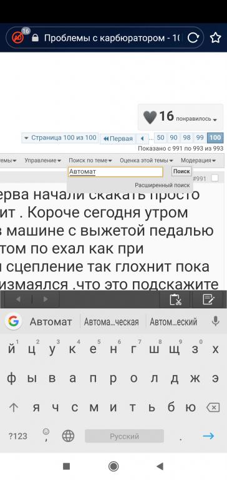Reload the page with the refresh icon
Image resolution: width=227 pixels, height=480 pixels.
point(193,37)
